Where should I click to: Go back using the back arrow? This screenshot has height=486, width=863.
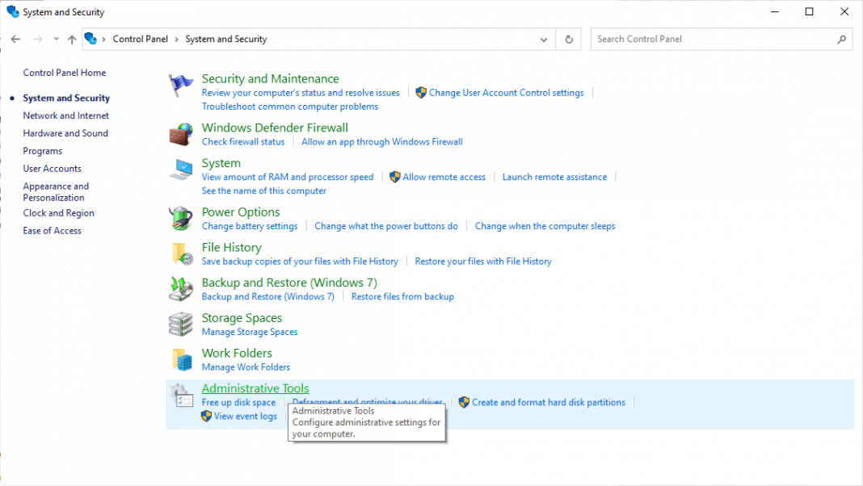15,39
